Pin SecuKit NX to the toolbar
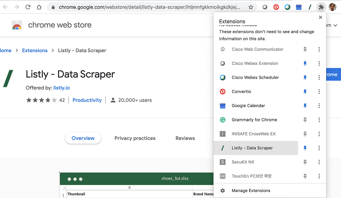 305,162
